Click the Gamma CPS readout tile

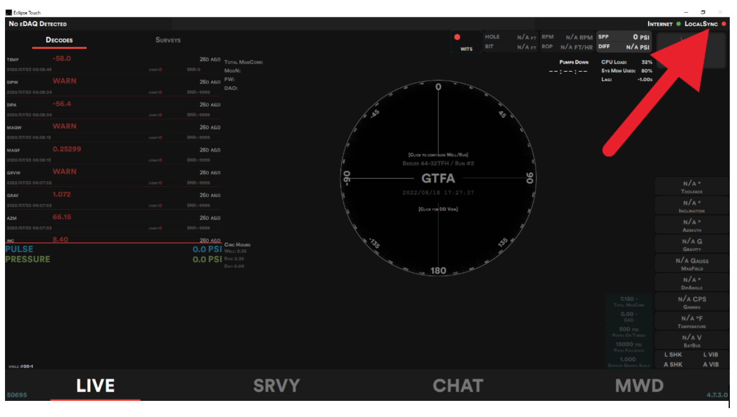click(691, 302)
